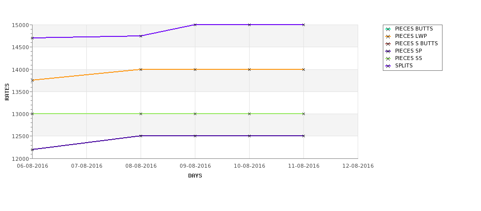Click PIECES SP point at 06-08-2016
This screenshot has height=211, width=481.
32,150
